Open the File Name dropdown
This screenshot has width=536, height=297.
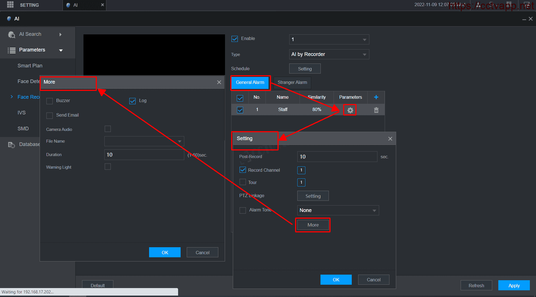pos(144,141)
